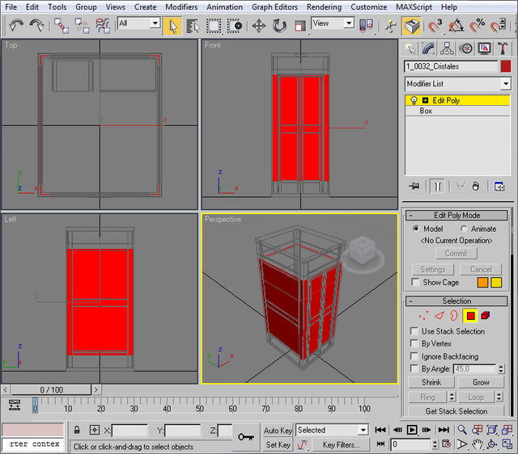Enable the Ignore Backfacing checkbox
Viewport: 518px width, 454px height.
pos(415,356)
